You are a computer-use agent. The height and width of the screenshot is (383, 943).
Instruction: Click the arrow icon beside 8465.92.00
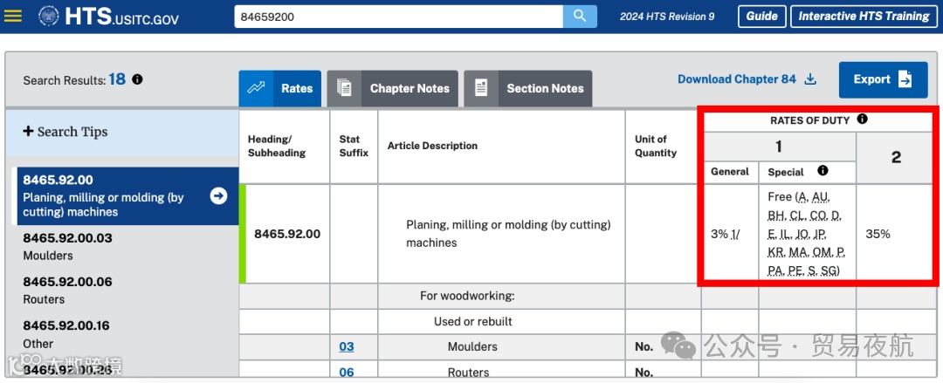(x=218, y=196)
